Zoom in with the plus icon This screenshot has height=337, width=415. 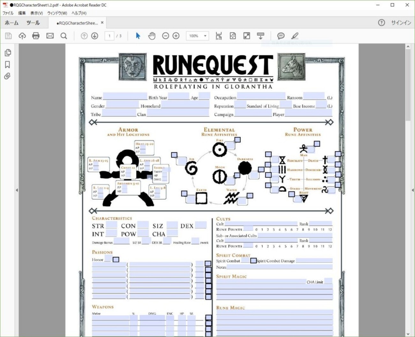(x=176, y=36)
